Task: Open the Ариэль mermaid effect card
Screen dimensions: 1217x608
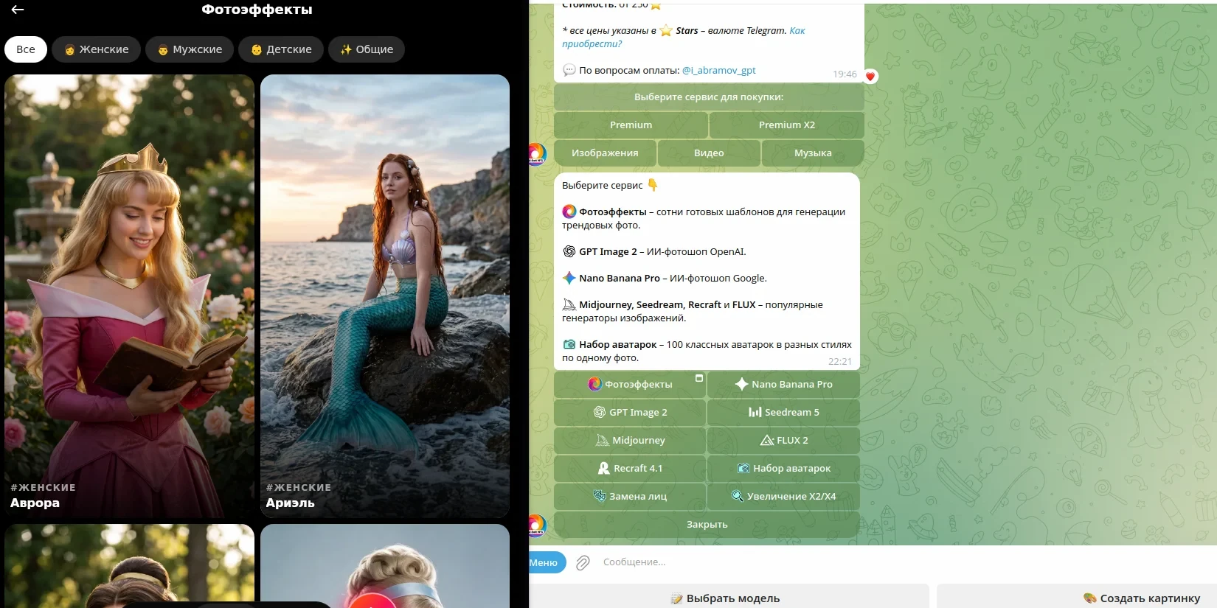Action: click(x=385, y=296)
